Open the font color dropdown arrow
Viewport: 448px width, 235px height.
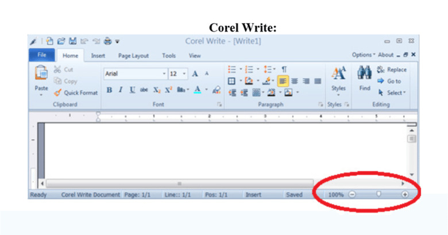point(206,90)
